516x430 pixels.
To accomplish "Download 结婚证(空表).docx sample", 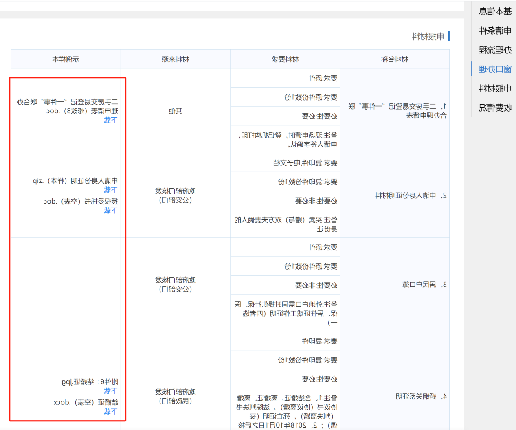I will coord(110,412).
